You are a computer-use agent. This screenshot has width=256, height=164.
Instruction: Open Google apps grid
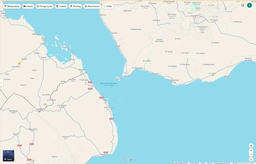point(243,5)
